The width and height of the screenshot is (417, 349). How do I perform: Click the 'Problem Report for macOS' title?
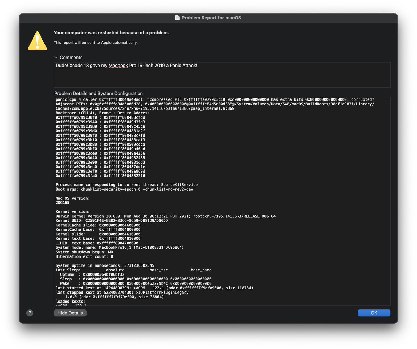[x=211, y=18]
